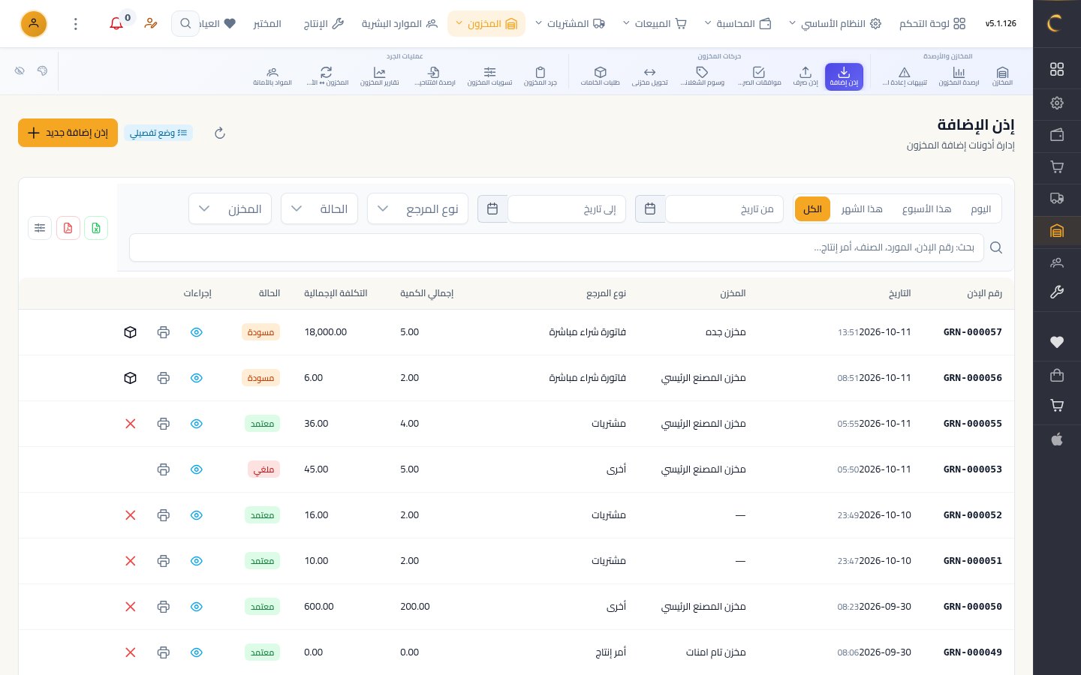Open the warehouse (المخزن) filter dropdown
1081x675 pixels.
(x=230, y=208)
